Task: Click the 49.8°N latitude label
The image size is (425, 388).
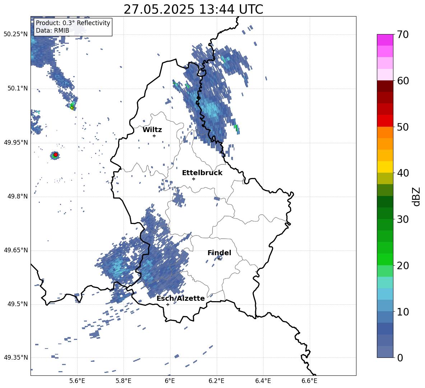Action: 17,196
